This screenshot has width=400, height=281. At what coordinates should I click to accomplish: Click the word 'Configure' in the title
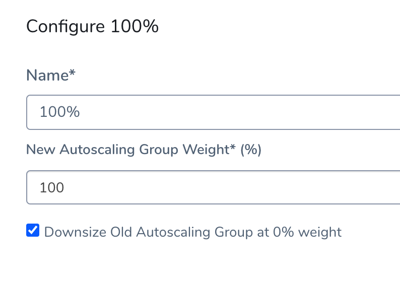pos(65,27)
